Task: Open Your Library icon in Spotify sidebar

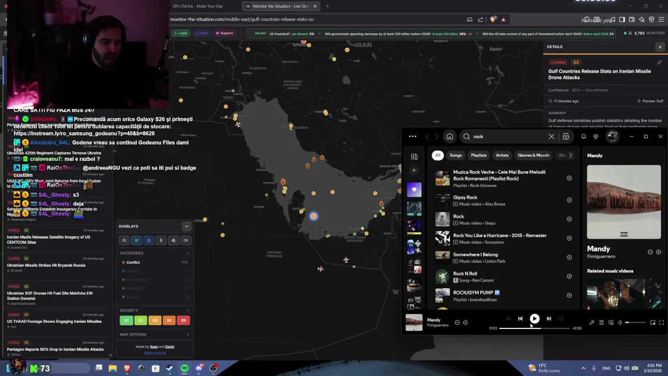Action: pyautogui.click(x=414, y=156)
